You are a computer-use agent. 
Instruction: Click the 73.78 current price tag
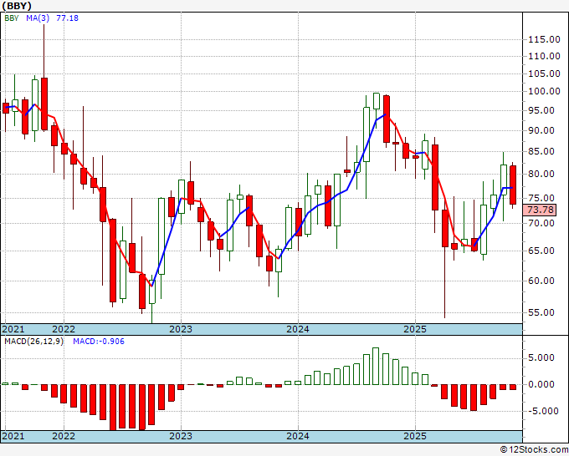coord(541,210)
